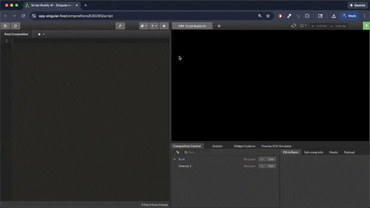Click the Out button for Root
The height and width of the screenshot is (208, 370).
(271, 159)
